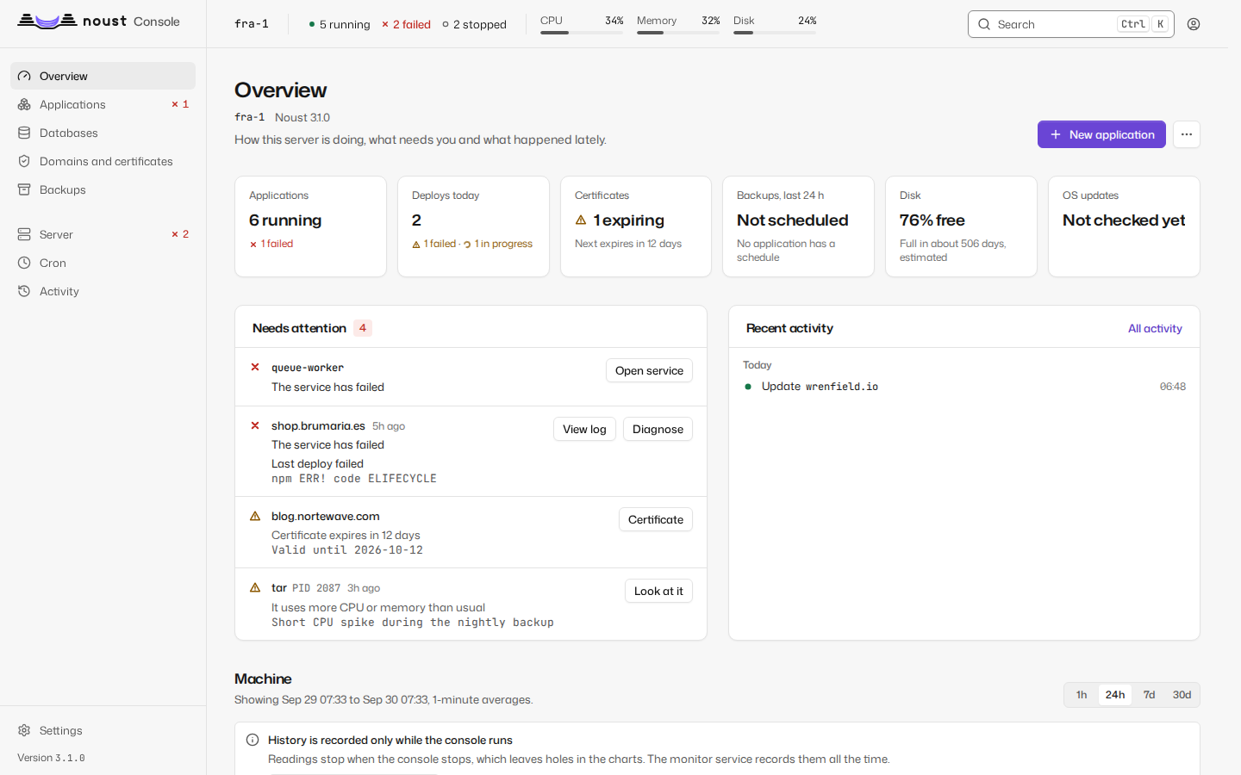
Task: Click the Overview gauge icon in sidebar
Action: tap(24, 76)
